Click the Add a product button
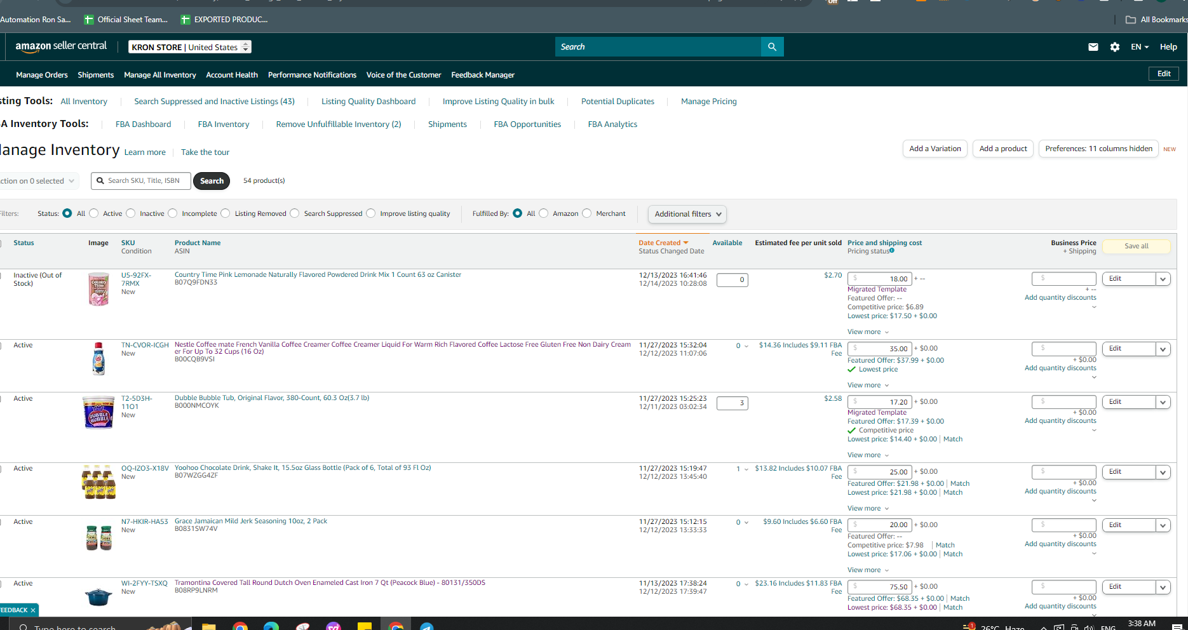The height and width of the screenshot is (630, 1188). click(1003, 149)
